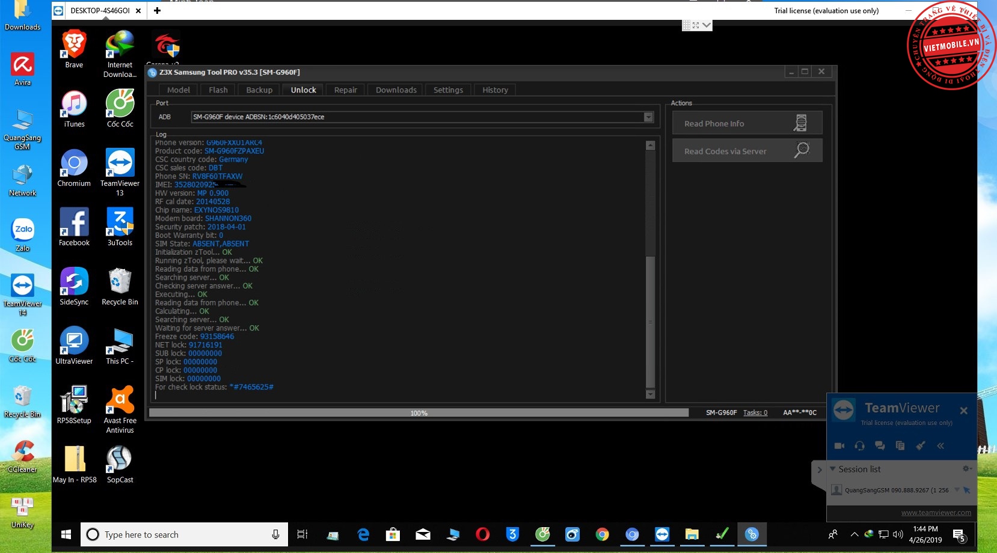Image resolution: width=997 pixels, height=553 pixels.
Task: Launch 3uTools from the desktop
Action: (x=120, y=227)
